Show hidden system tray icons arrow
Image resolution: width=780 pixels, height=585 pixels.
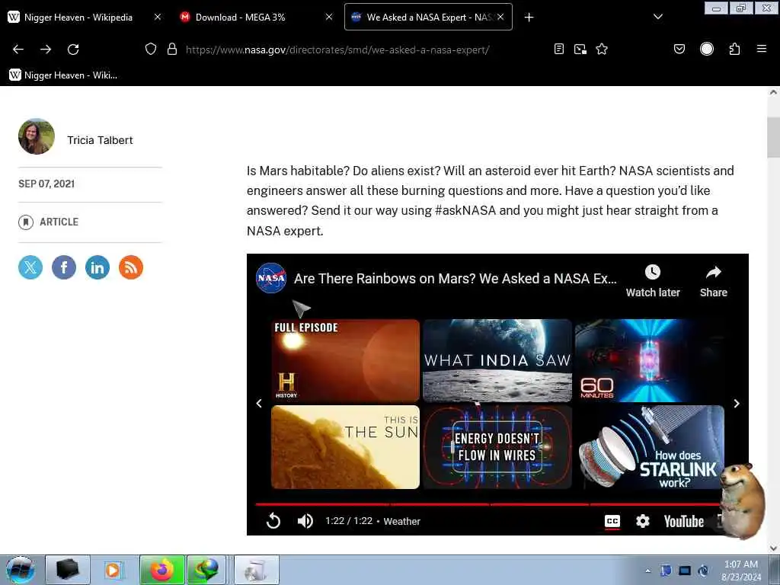(648, 571)
